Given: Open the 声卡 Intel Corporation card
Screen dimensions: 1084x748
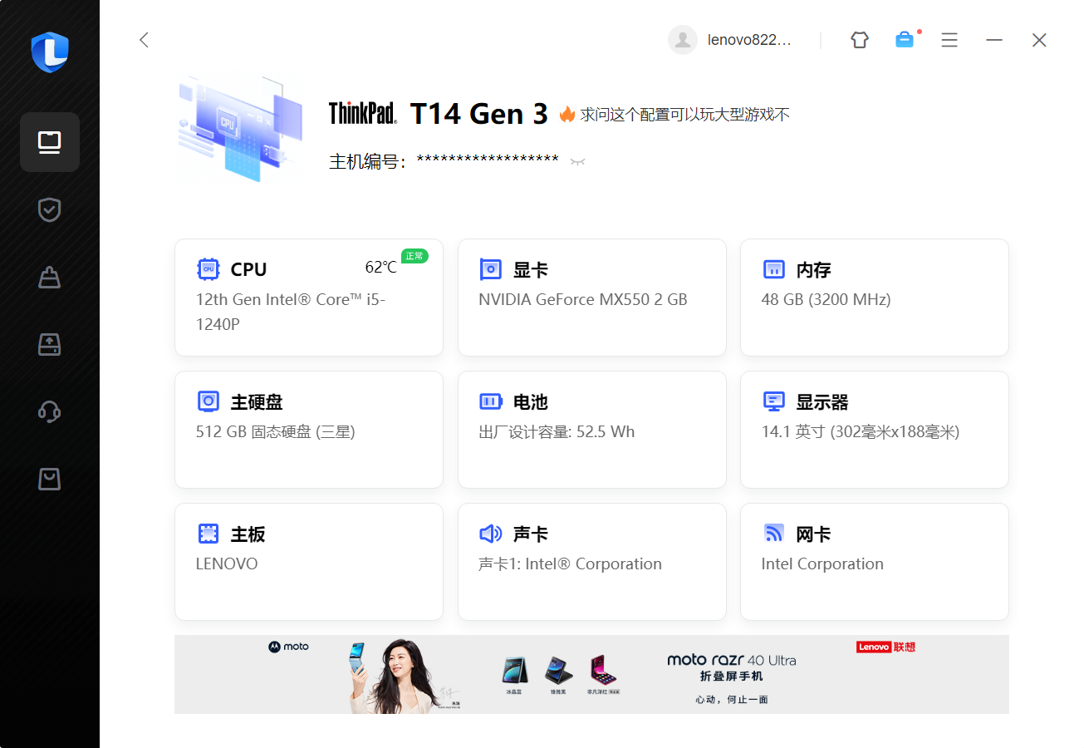Looking at the screenshot, I should point(592,562).
